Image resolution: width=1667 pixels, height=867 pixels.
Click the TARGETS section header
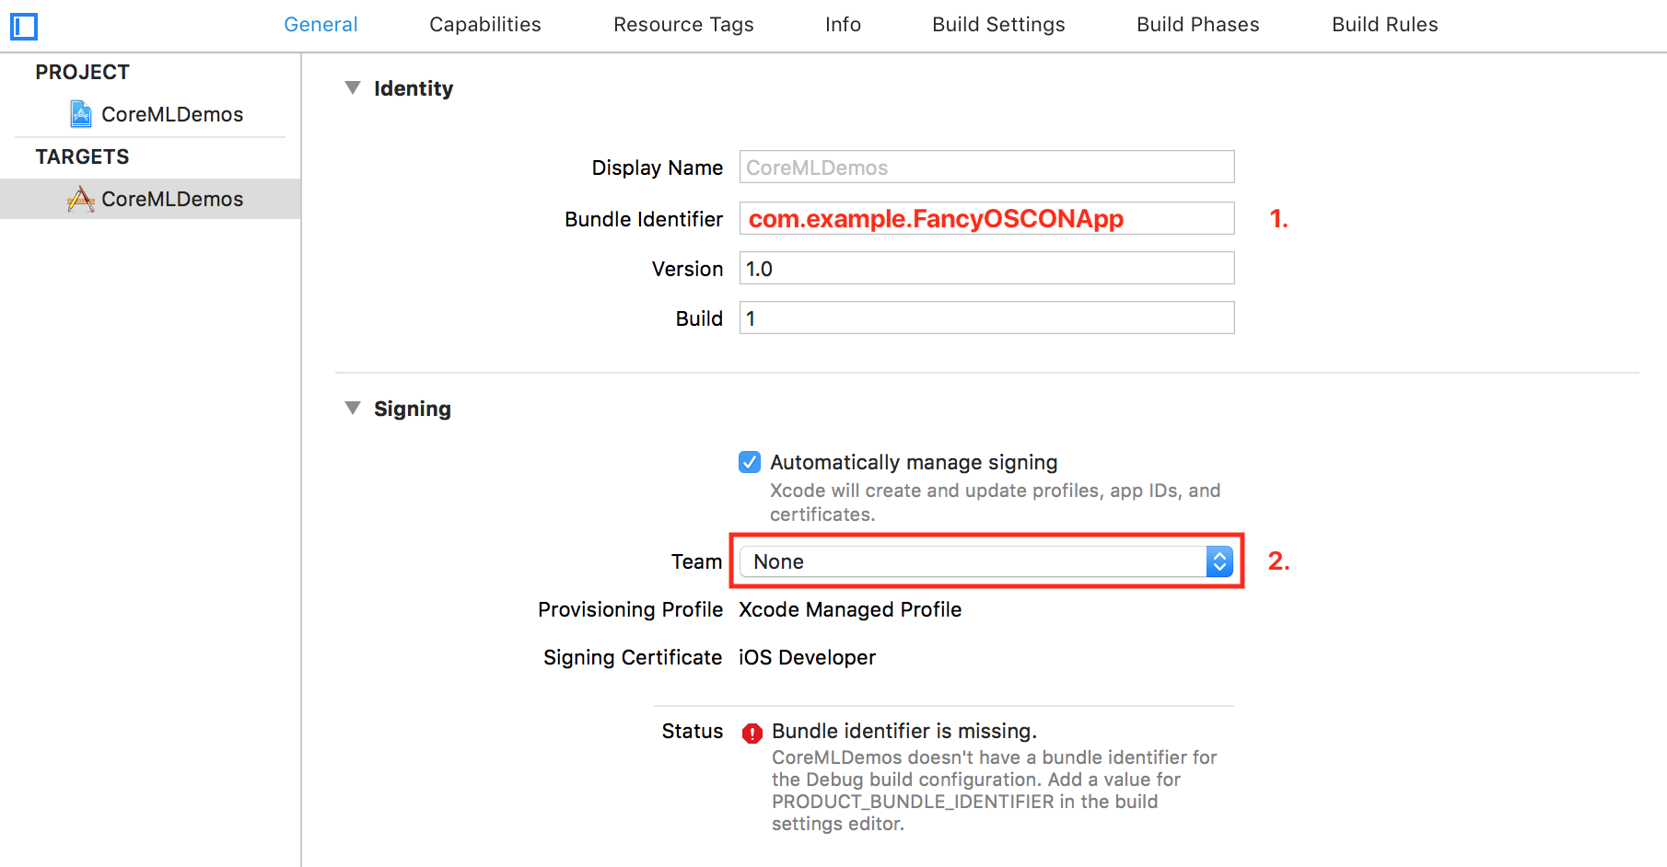pyautogui.click(x=82, y=156)
